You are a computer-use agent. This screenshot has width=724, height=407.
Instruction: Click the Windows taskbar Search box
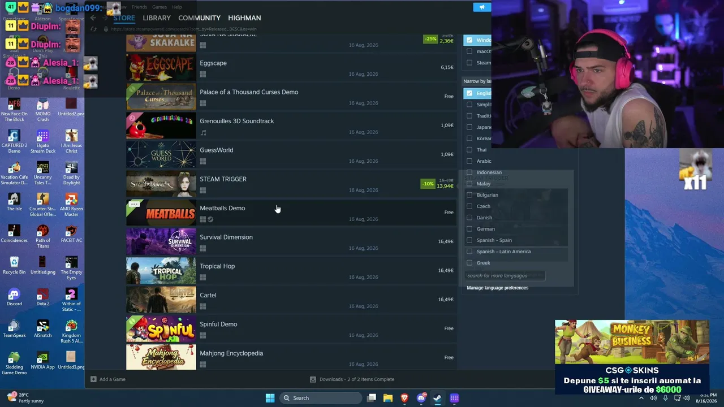coord(321,398)
